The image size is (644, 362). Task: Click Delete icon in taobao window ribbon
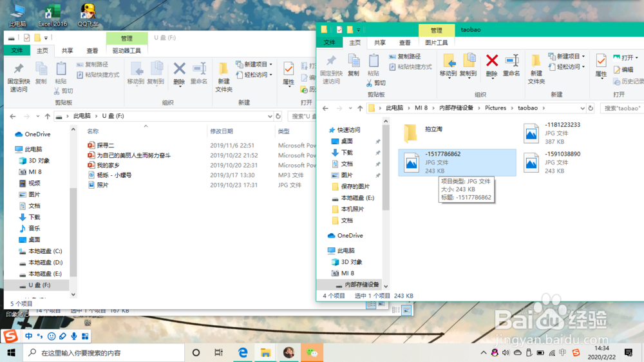tap(491, 61)
